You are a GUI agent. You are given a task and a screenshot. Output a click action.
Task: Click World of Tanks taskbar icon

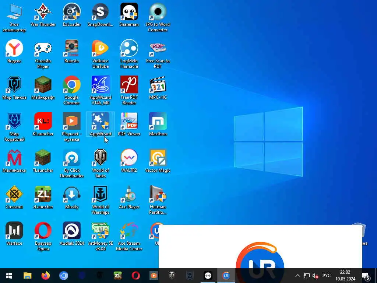click(172, 276)
